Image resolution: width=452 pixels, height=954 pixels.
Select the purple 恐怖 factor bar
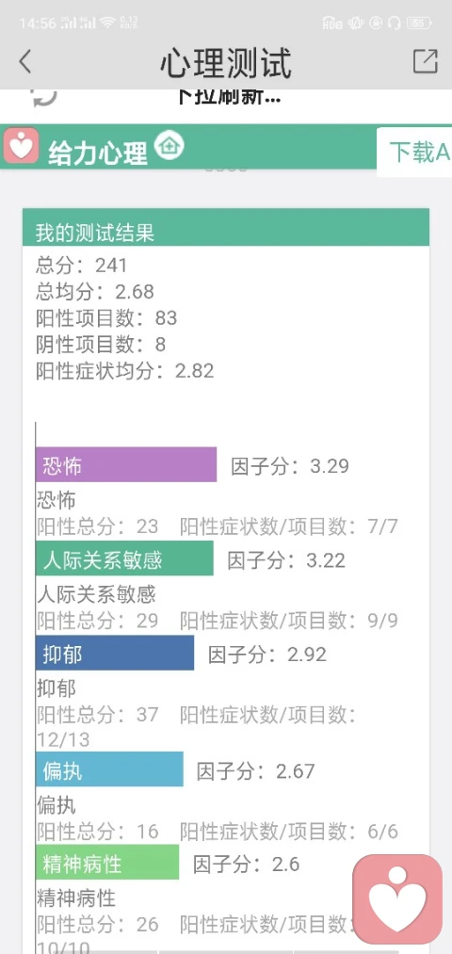click(x=126, y=465)
